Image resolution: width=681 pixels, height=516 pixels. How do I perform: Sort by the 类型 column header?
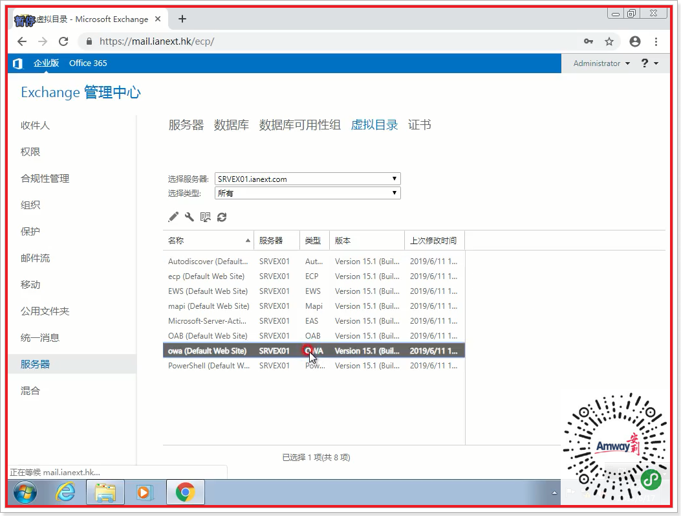coord(314,240)
